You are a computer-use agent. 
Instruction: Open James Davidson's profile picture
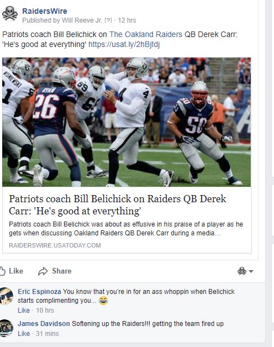pos(6,328)
